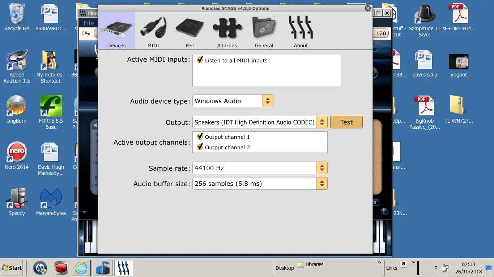494x277 pixels.
Task: Click the Windows Start button
Action: [12, 268]
